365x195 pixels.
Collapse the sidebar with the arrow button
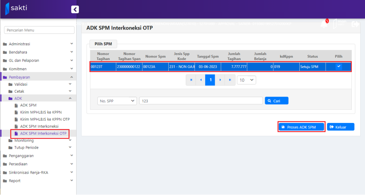click(x=75, y=10)
